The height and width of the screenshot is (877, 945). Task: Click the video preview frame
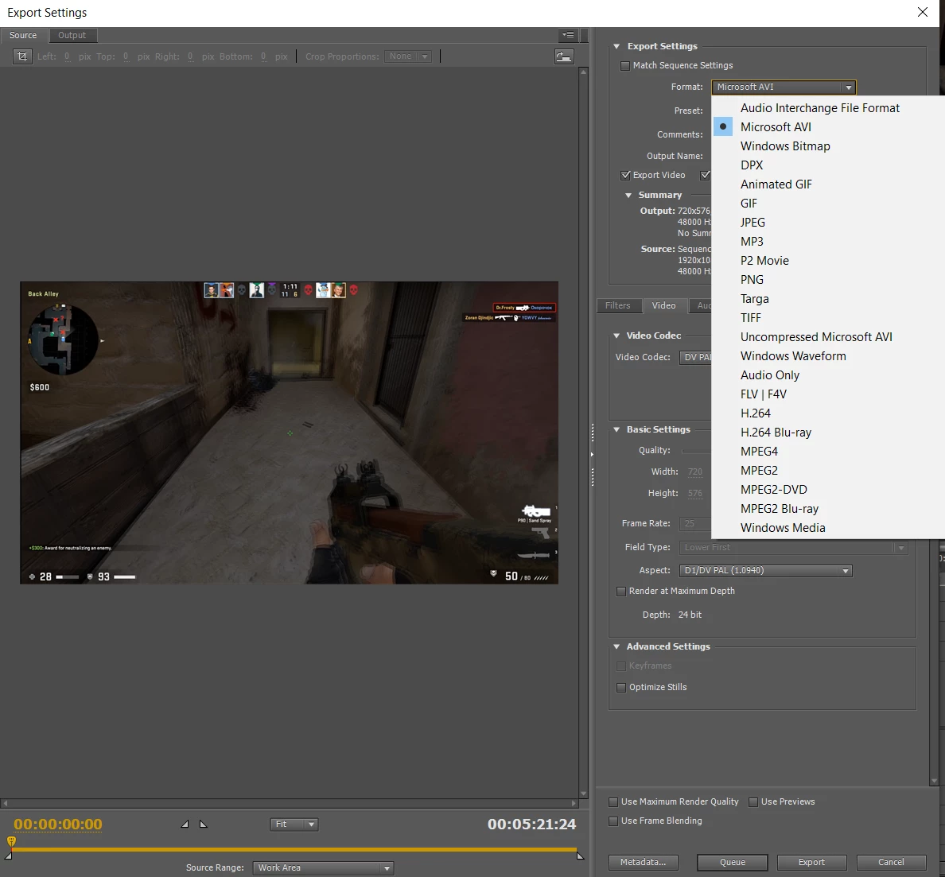click(290, 433)
